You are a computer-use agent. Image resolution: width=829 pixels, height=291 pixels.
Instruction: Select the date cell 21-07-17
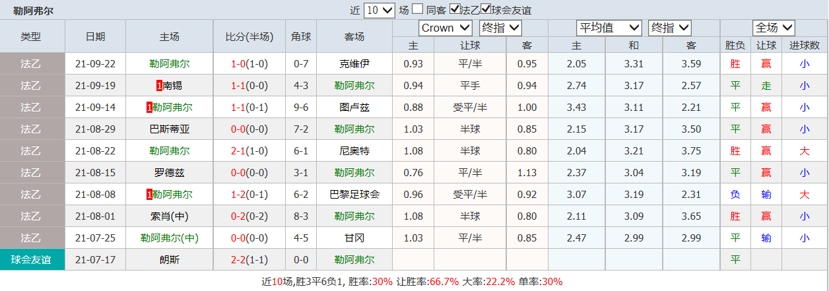tap(95, 259)
